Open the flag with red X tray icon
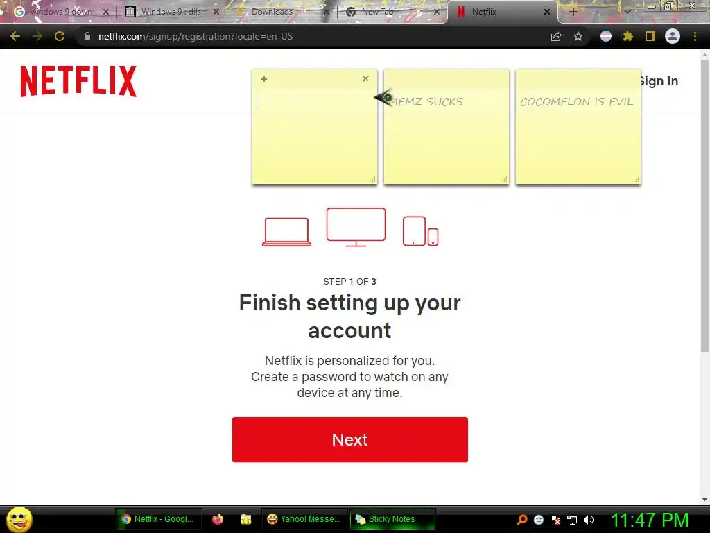 click(555, 520)
